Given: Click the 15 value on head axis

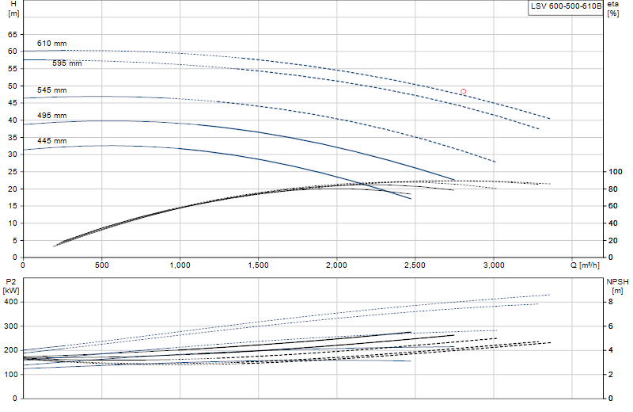Looking at the screenshot, I should tap(13, 206).
